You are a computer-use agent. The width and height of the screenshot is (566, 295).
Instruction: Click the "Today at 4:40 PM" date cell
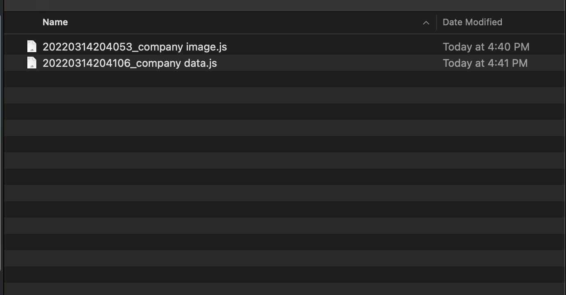[x=486, y=47]
